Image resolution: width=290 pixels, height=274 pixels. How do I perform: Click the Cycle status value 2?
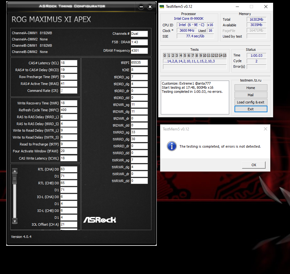click(256, 61)
